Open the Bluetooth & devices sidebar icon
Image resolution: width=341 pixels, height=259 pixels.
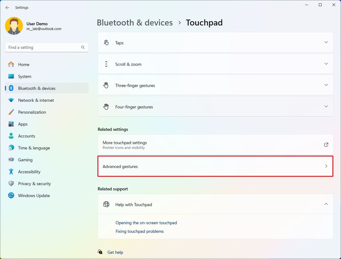[x=11, y=88]
